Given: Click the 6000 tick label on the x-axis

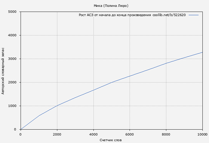Looking at the screenshot, I should click(x=130, y=134).
